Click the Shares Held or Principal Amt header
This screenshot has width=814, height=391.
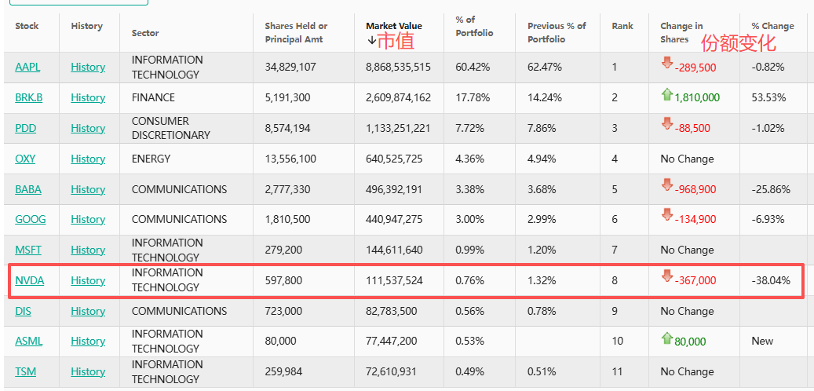click(295, 32)
